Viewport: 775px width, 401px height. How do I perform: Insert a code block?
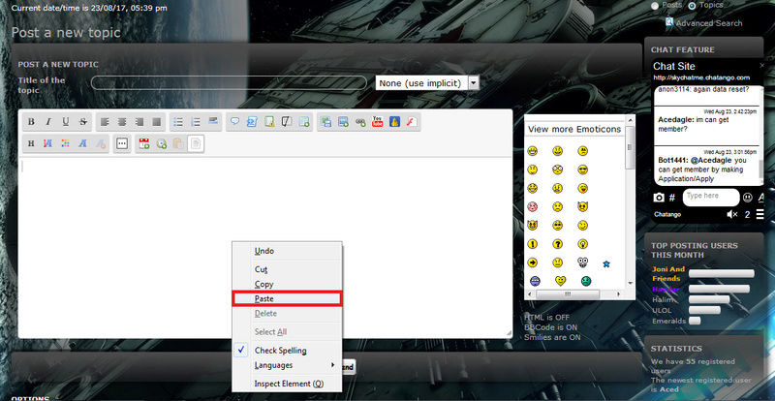click(252, 122)
